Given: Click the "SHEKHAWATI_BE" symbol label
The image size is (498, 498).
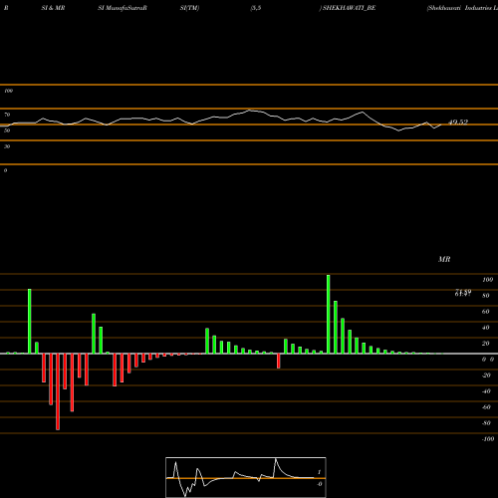Looking at the screenshot, I should [x=349, y=8].
